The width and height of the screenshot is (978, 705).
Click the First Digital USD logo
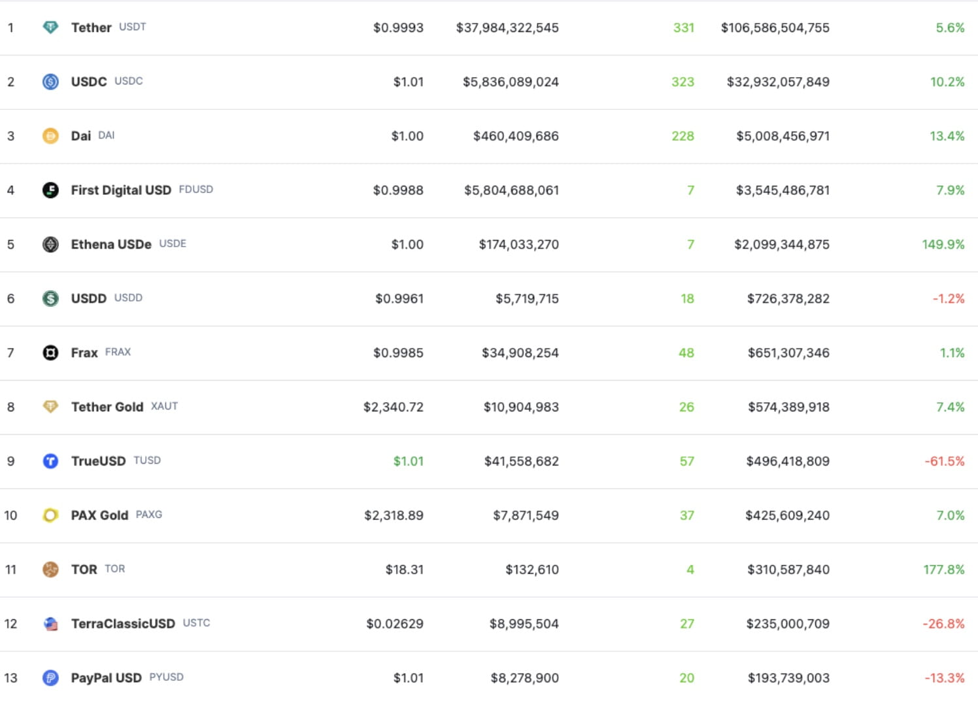click(x=51, y=190)
